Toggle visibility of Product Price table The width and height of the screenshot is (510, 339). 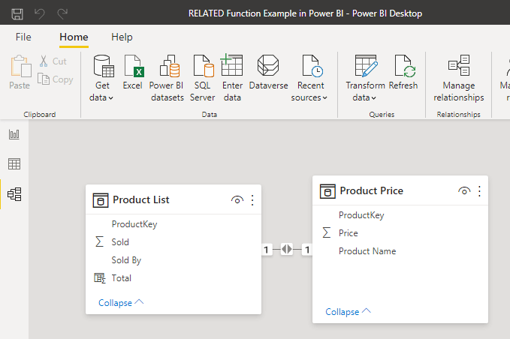[x=464, y=191]
